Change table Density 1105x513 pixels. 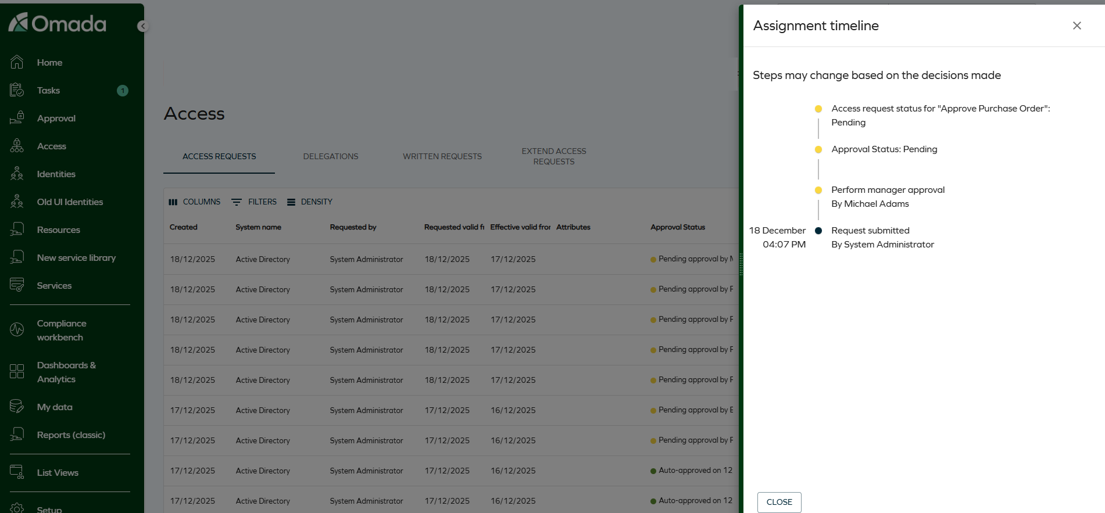point(310,202)
